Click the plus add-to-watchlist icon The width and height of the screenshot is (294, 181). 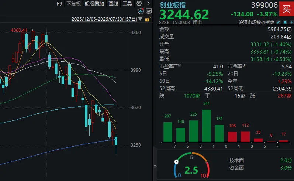tap(291, 22)
